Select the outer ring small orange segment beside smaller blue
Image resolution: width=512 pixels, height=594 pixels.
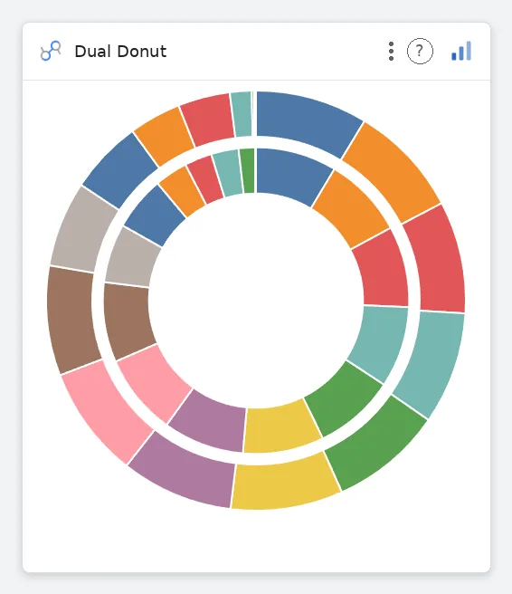click(165, 137)
